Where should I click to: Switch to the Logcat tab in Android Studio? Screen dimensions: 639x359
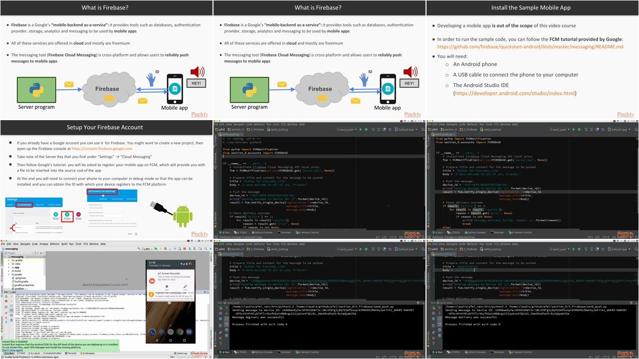34,354
